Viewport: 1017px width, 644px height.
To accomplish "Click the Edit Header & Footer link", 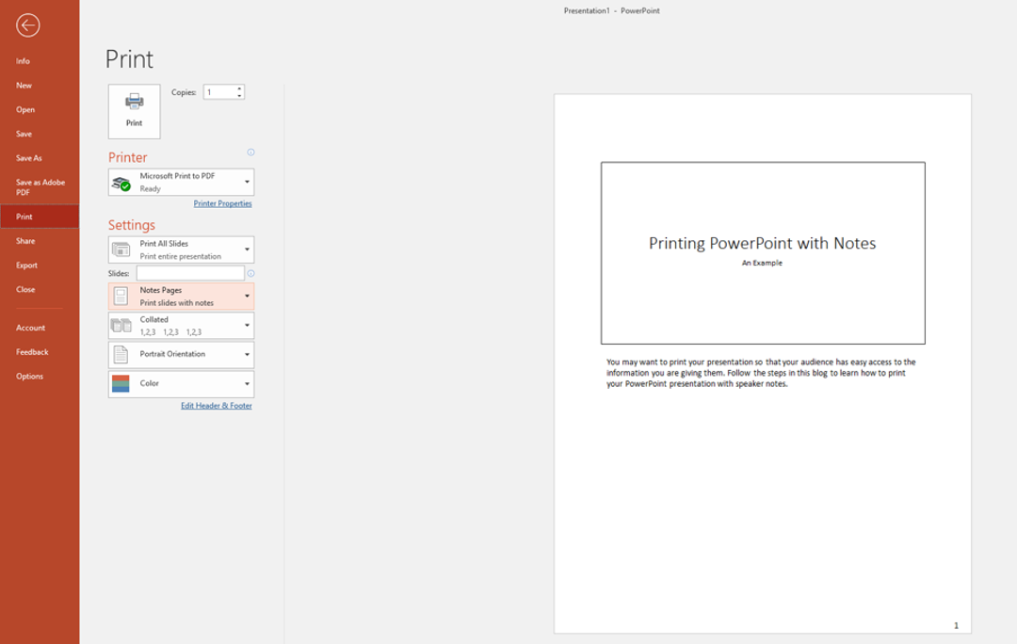I will point(216,405).
